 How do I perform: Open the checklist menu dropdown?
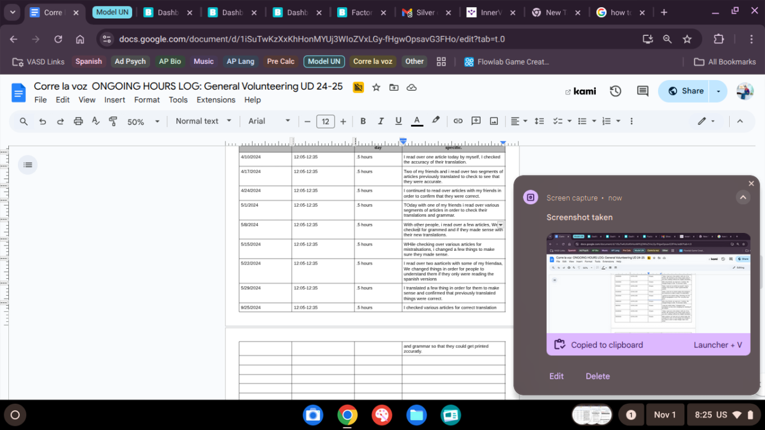(561, 121)
